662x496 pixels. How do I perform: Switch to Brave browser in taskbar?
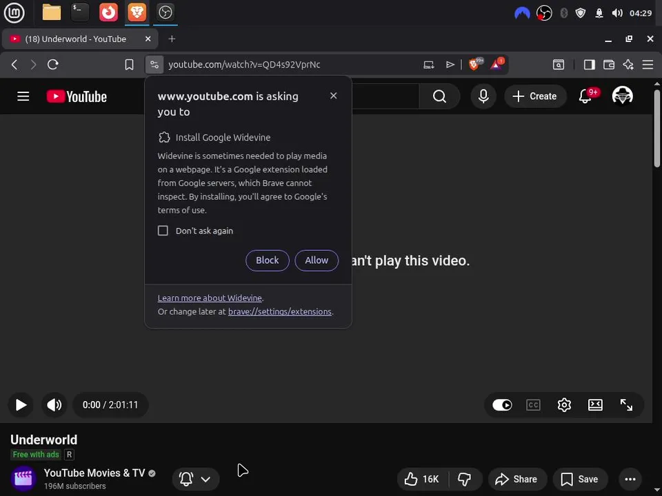click(137, 12)
